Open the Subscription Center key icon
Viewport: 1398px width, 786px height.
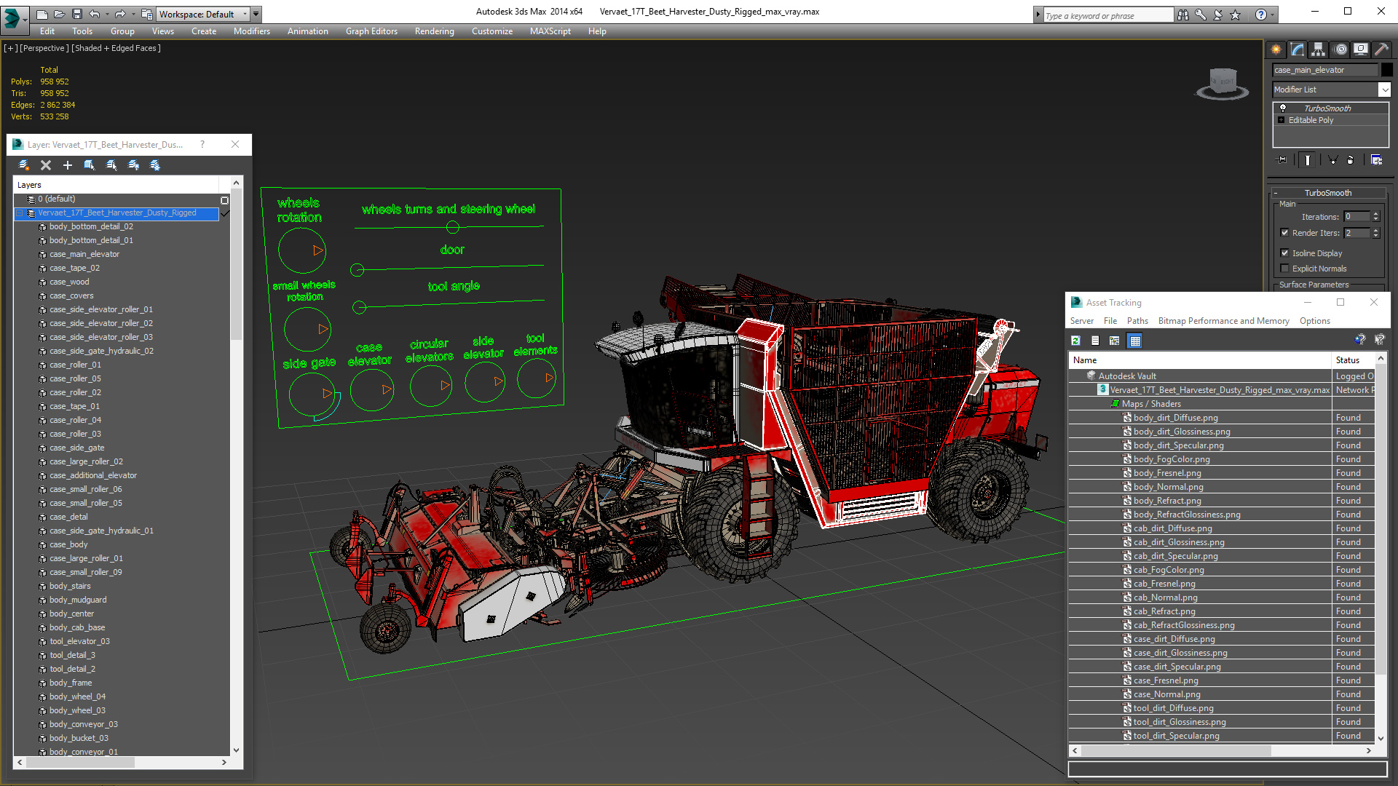click(1201, 15)
